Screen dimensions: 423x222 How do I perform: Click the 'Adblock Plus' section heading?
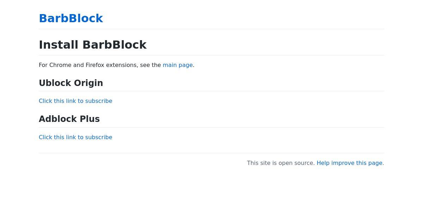[69, 119]
